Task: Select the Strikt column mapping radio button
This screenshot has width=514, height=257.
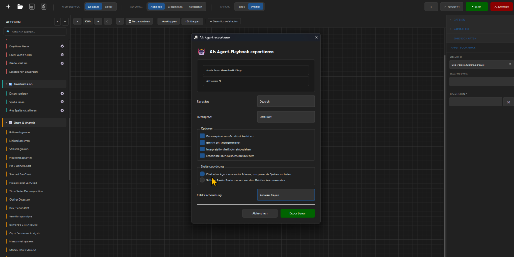Action: 202,180
